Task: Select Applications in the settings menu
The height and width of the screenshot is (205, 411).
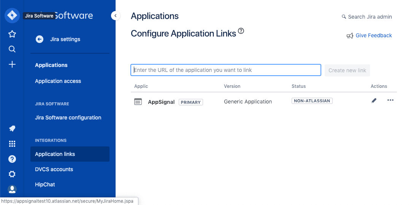Action: pyautogui.click(x=51, y=65)
